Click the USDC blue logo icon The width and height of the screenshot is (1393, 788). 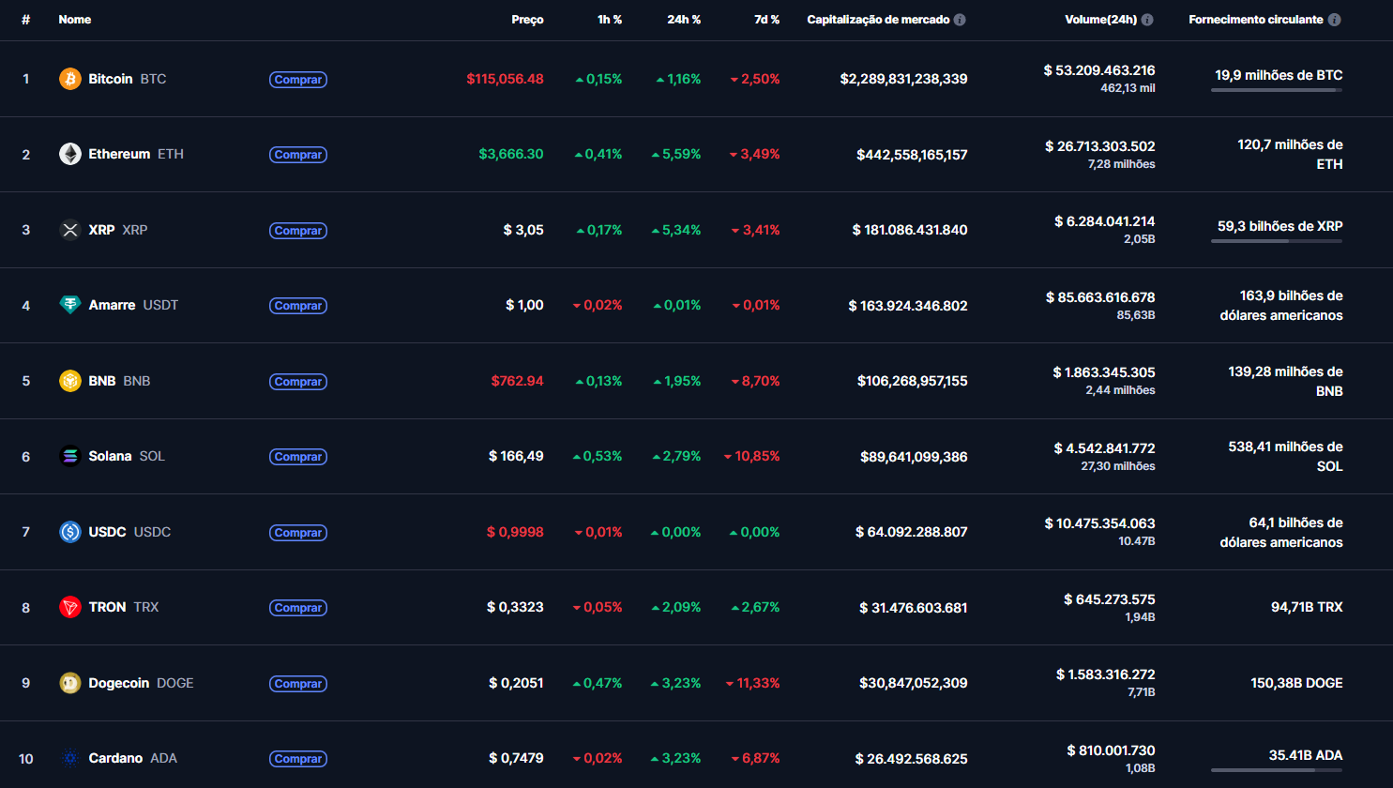pyautogui.click(x=70, y=532)
